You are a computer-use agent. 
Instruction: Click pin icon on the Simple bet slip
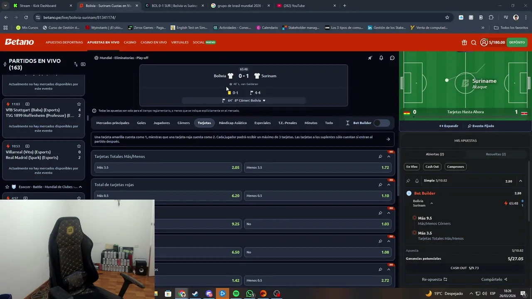click(408, 181)
